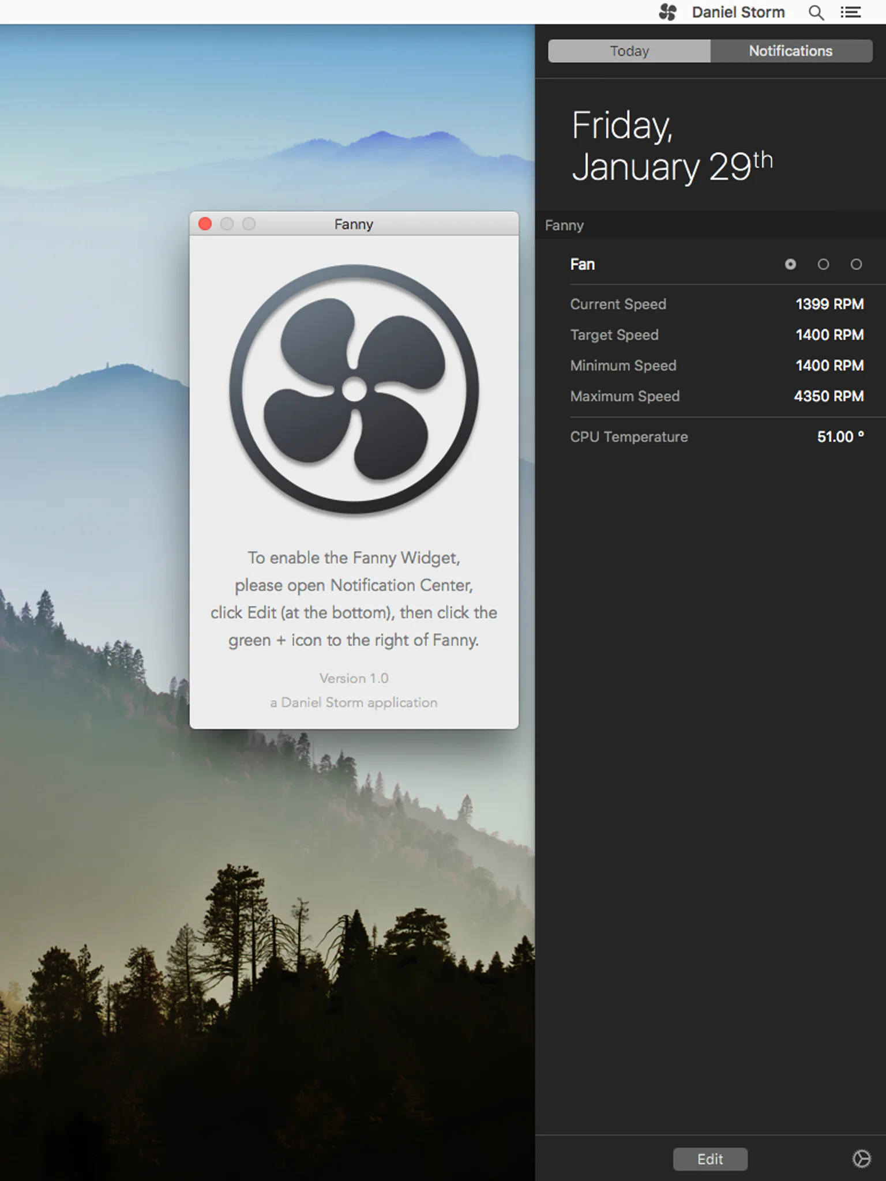Click the 1399 RPM current speed value
Image resolution: width=886 pixels, height=1181 pixels.
click(829, 304)
